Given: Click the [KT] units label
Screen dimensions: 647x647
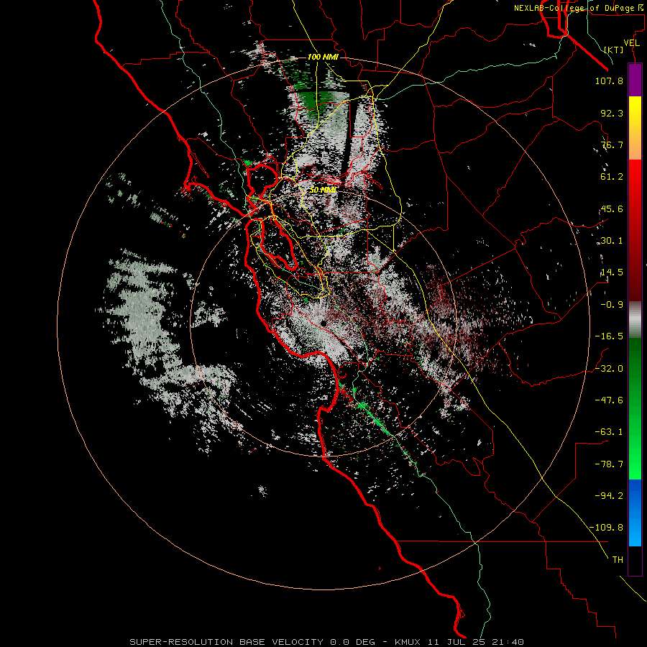Looking at the screenshot, I should [614, 50].
